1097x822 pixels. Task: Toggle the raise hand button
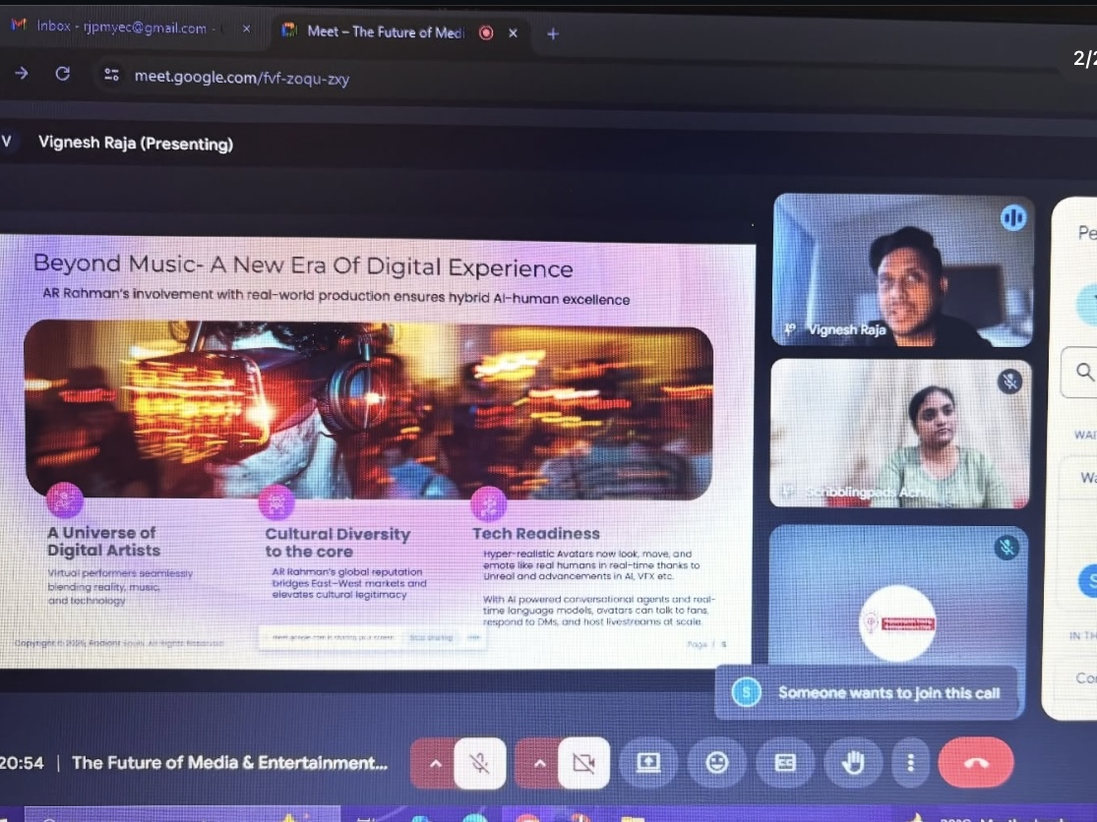click(852, 763)
